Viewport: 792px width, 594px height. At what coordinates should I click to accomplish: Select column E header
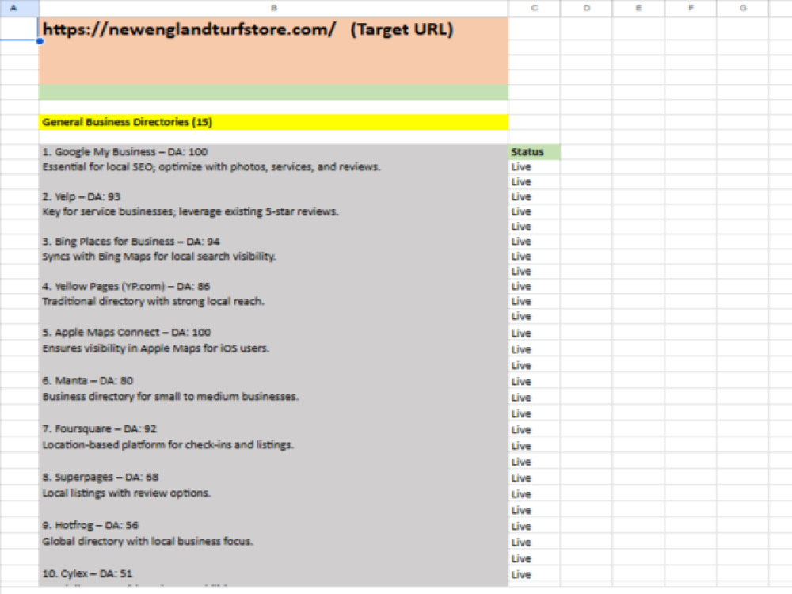(638, 8)
